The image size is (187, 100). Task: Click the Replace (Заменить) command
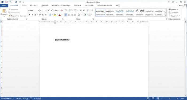(174, 13)
